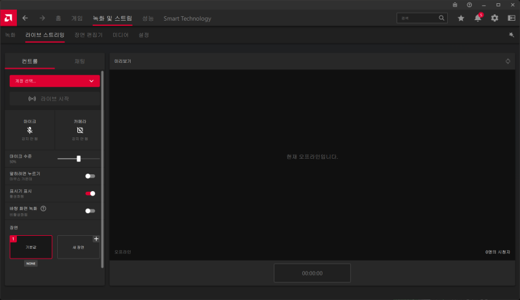Add a scene via 새 장면 tile
This screenshot has height=300, width=520.
click(x=79, y=247)
